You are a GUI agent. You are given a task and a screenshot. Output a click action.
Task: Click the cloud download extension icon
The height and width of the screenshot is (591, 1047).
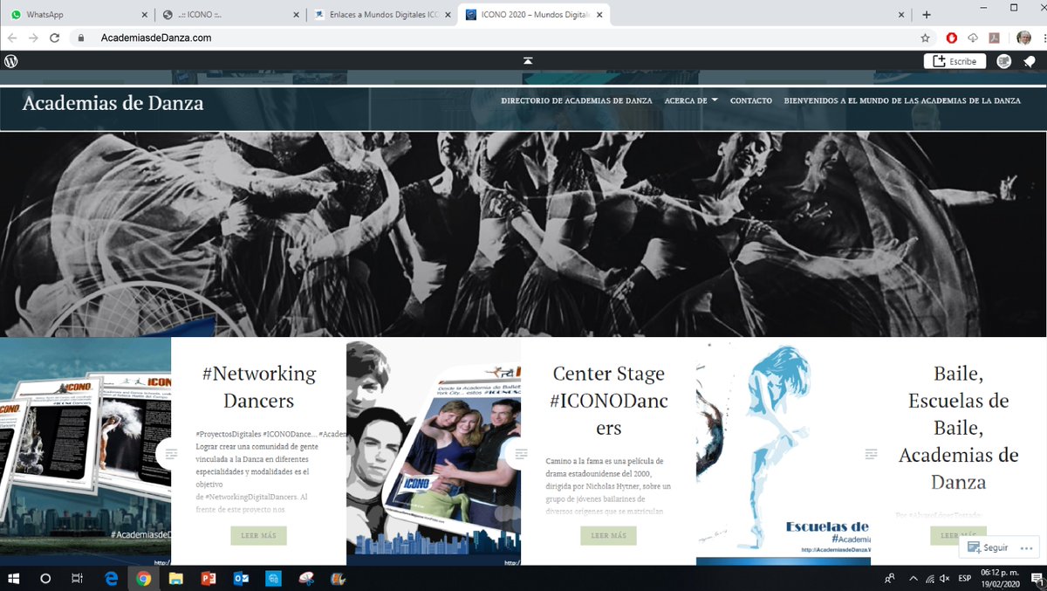(973, 38)
